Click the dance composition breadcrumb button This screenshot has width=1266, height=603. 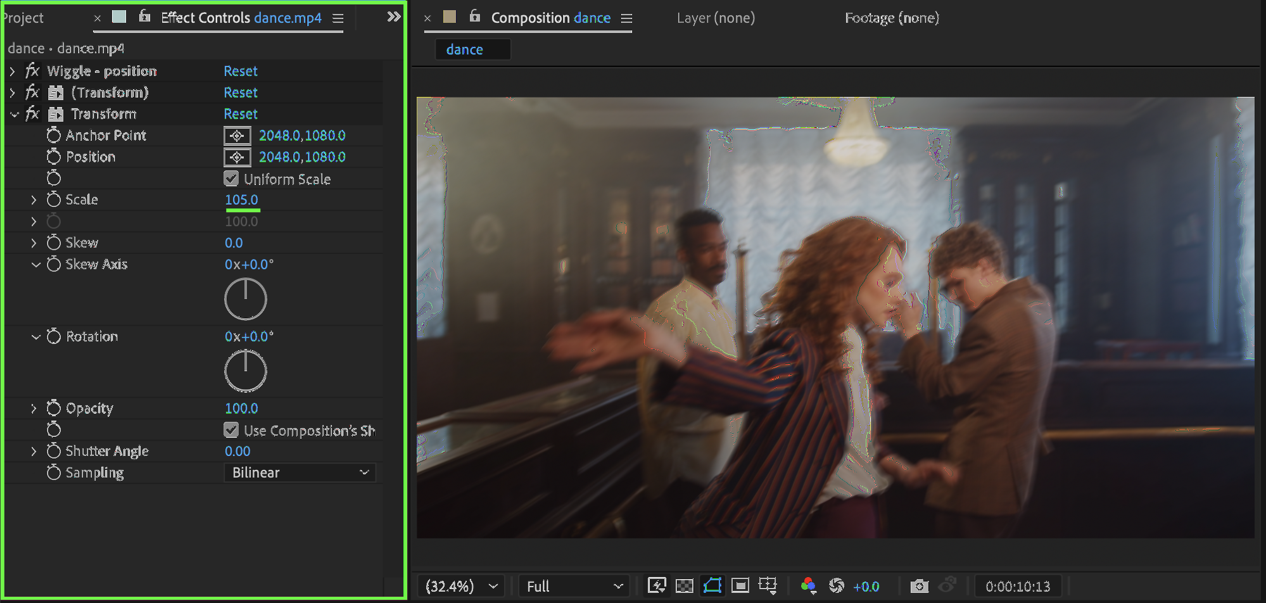click(465, 49)
